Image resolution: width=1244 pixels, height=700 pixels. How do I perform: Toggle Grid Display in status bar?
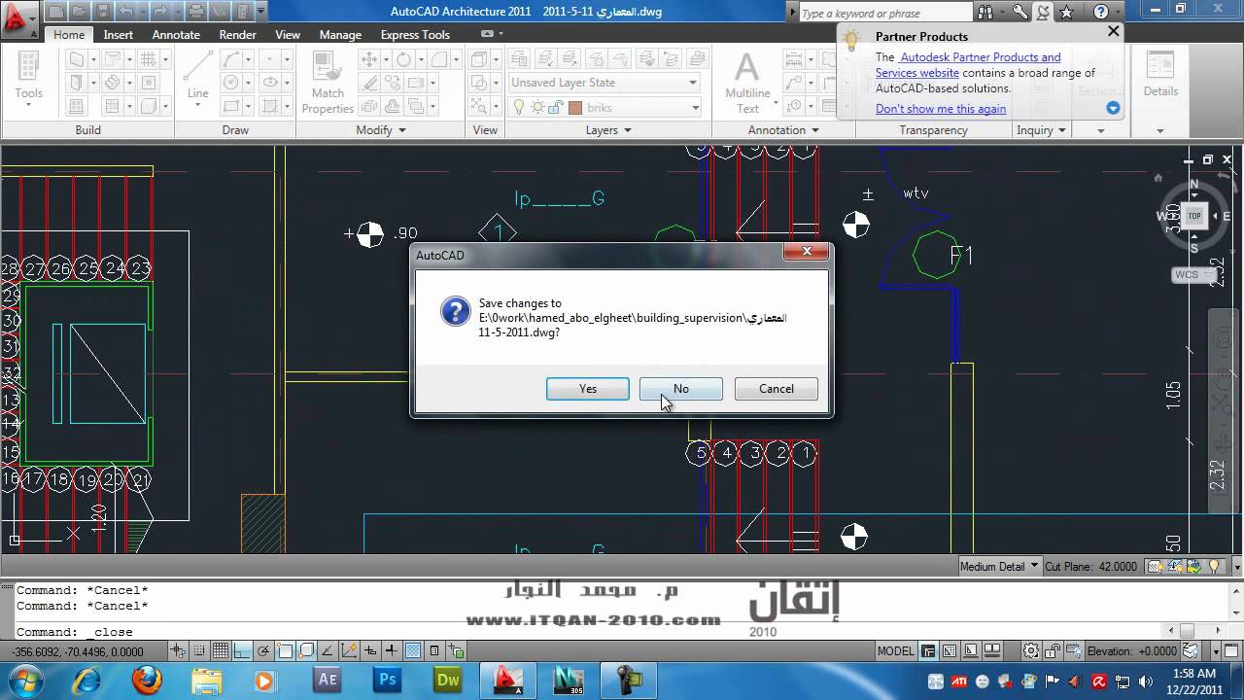[x=221, y=651]
